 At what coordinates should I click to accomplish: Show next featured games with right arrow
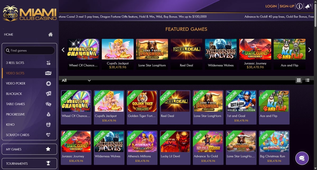tap(310, 50)
